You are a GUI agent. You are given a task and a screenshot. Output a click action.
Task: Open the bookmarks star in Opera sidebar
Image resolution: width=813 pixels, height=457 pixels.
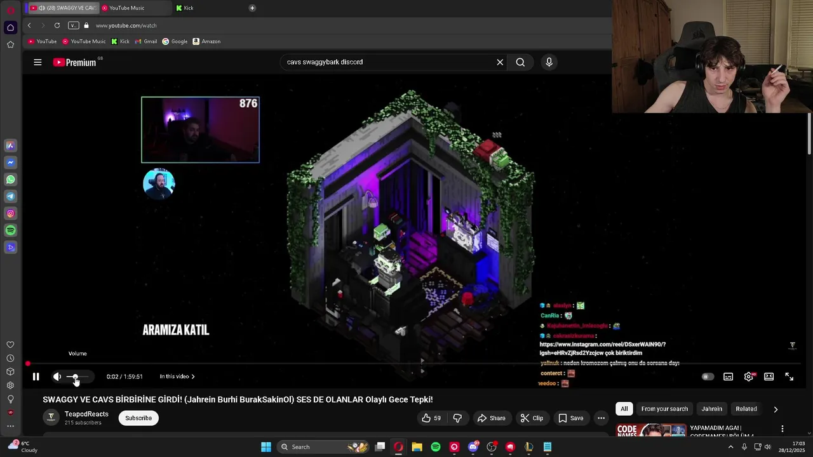click(x=10, y=44)
